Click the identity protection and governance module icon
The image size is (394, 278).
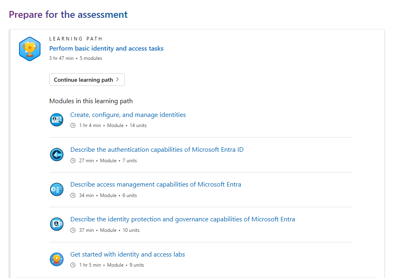(57, 224)
